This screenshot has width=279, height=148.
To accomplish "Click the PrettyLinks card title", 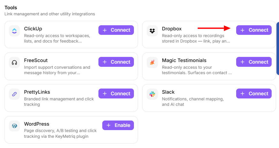I will tap(37, 92).
